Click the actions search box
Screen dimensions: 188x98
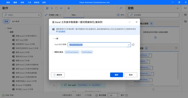[22, 15]
